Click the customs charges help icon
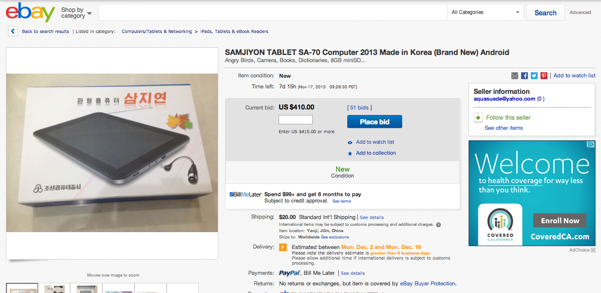The image size is (601, 293). [x=438, y=225]
